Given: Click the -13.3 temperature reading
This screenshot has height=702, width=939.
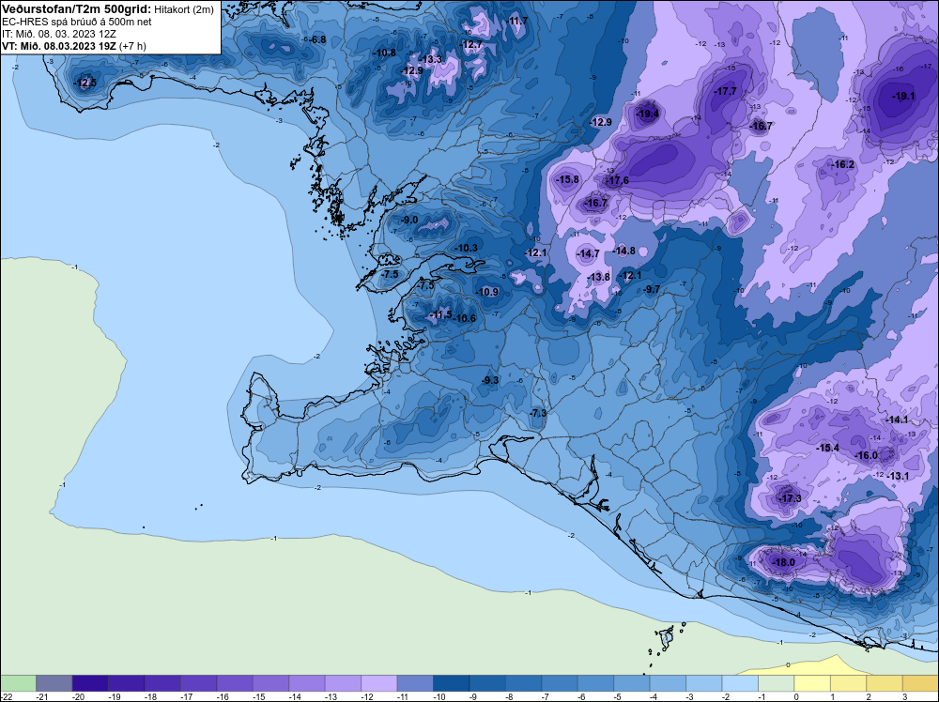Looking at the screenshot, I should click(x=431, y=59).
